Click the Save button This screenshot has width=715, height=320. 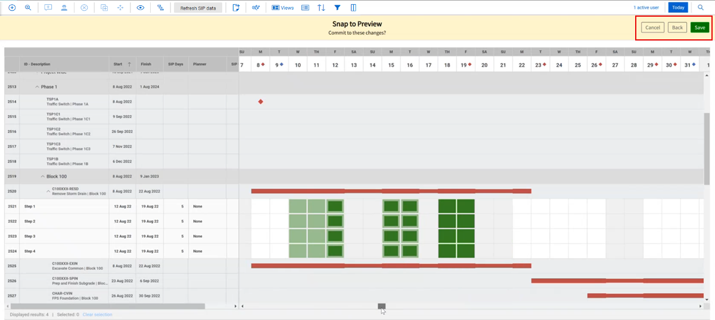pos(700,27)
